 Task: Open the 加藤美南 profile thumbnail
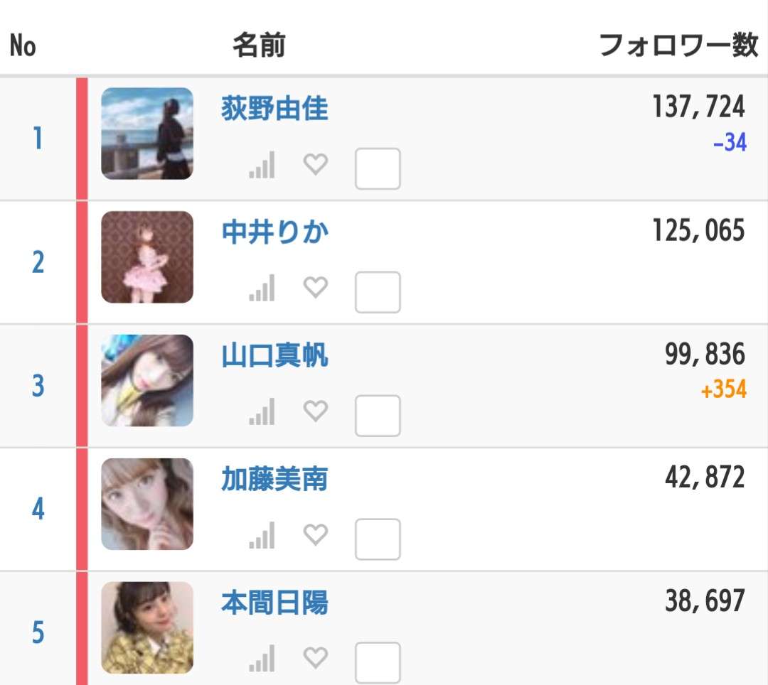(147, 504)
